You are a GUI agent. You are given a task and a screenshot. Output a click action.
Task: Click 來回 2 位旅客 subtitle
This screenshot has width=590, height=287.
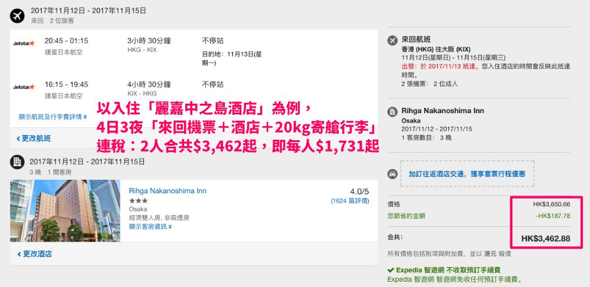pos(53,21)
